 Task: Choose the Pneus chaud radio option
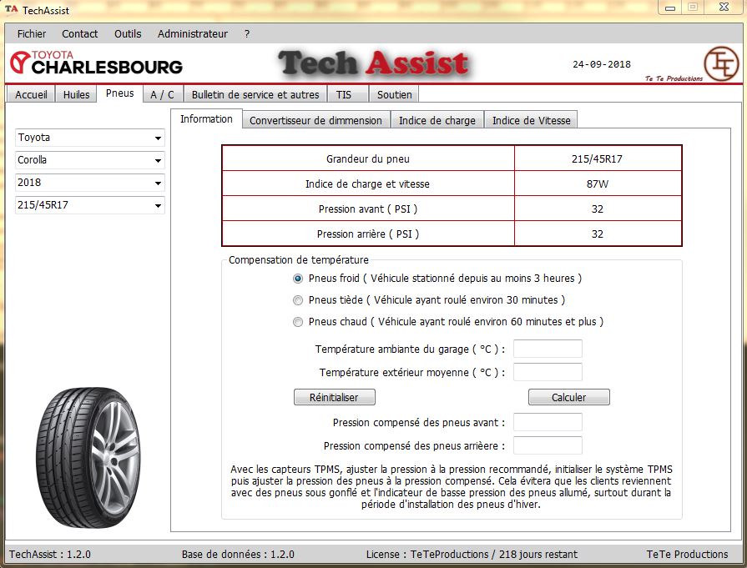click(x=298, y=322)
